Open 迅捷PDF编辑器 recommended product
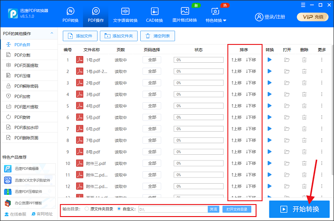 pyautogui.click(x=29, y=169)
